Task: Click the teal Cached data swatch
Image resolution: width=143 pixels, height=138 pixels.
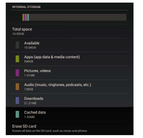Action: coord(17,114)
